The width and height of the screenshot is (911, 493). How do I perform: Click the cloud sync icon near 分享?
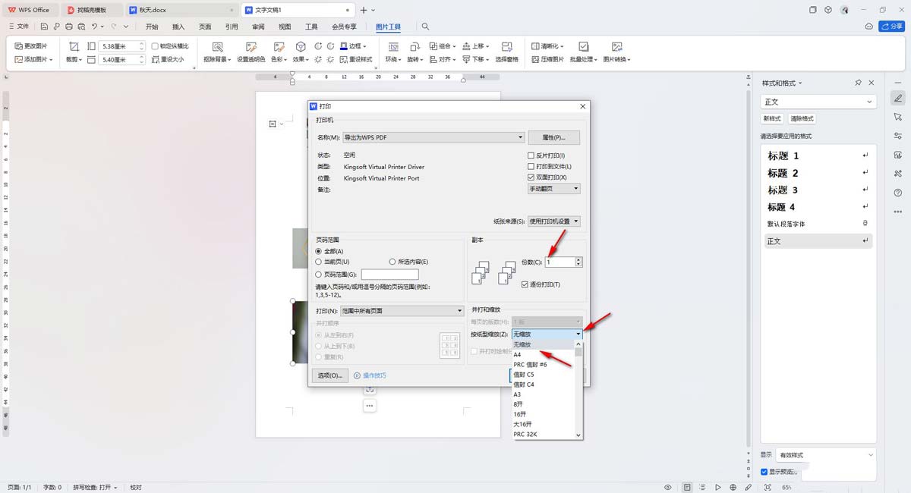click(869, 27)
